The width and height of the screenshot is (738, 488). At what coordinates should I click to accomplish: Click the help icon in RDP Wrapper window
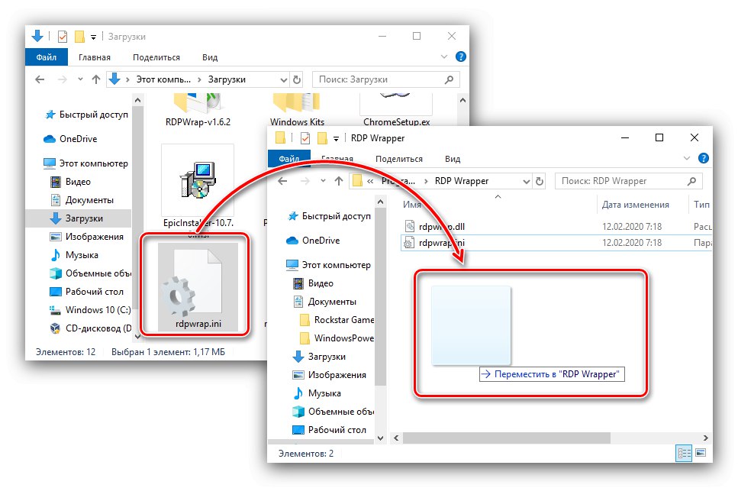point(703,158)
